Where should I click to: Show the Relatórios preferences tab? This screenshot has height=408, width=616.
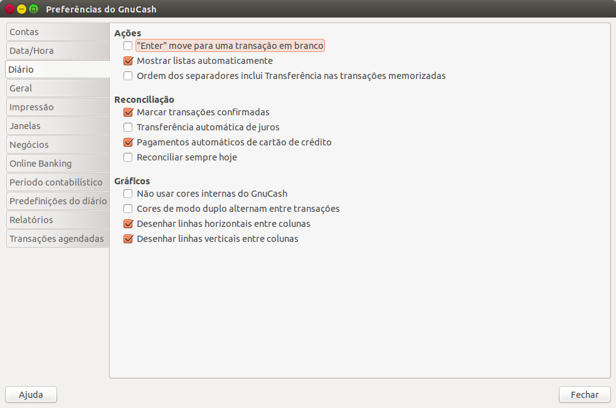(x=56, y=220)
